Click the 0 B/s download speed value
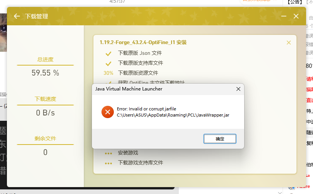Screen dimensions: 313x194 [x=45, y=113]
